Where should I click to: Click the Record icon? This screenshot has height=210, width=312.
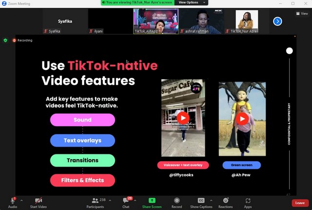pos(177,200)
